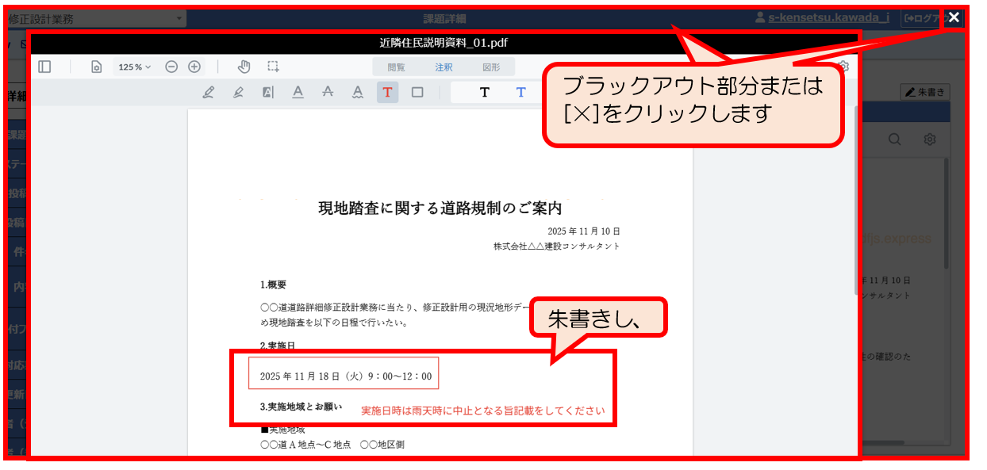Click the zoom in plus button
Viewport: 987px width, 470px height.
194,67
